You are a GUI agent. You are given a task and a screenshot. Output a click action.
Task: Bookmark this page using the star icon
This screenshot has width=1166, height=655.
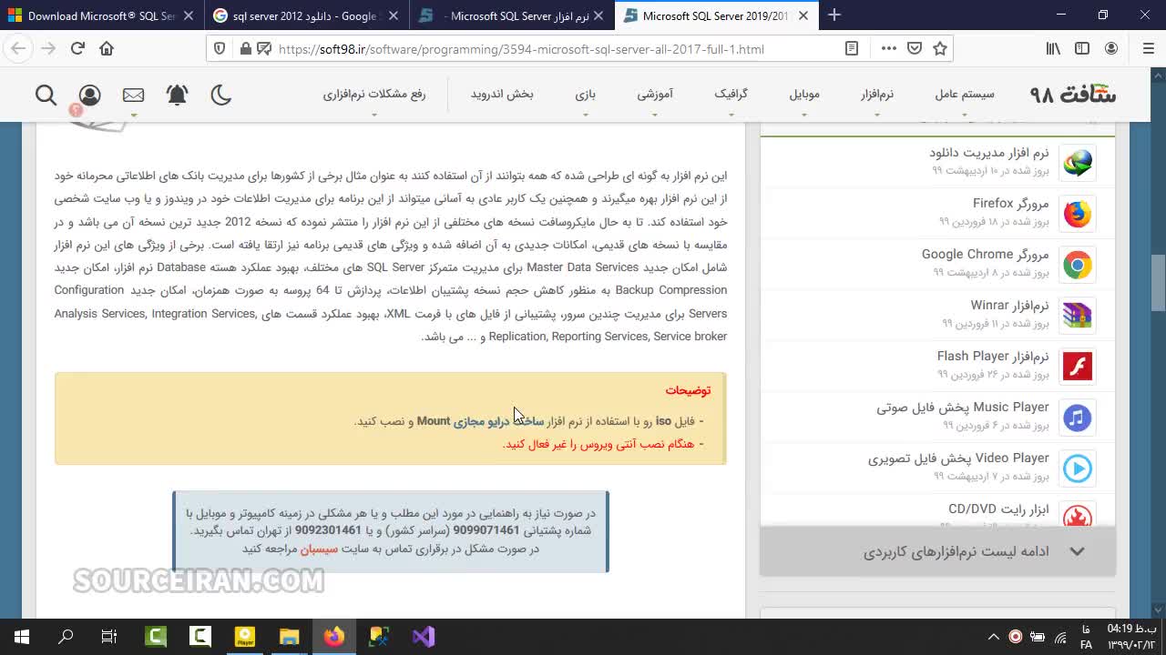pyautogui.click(x=940, y=49)
